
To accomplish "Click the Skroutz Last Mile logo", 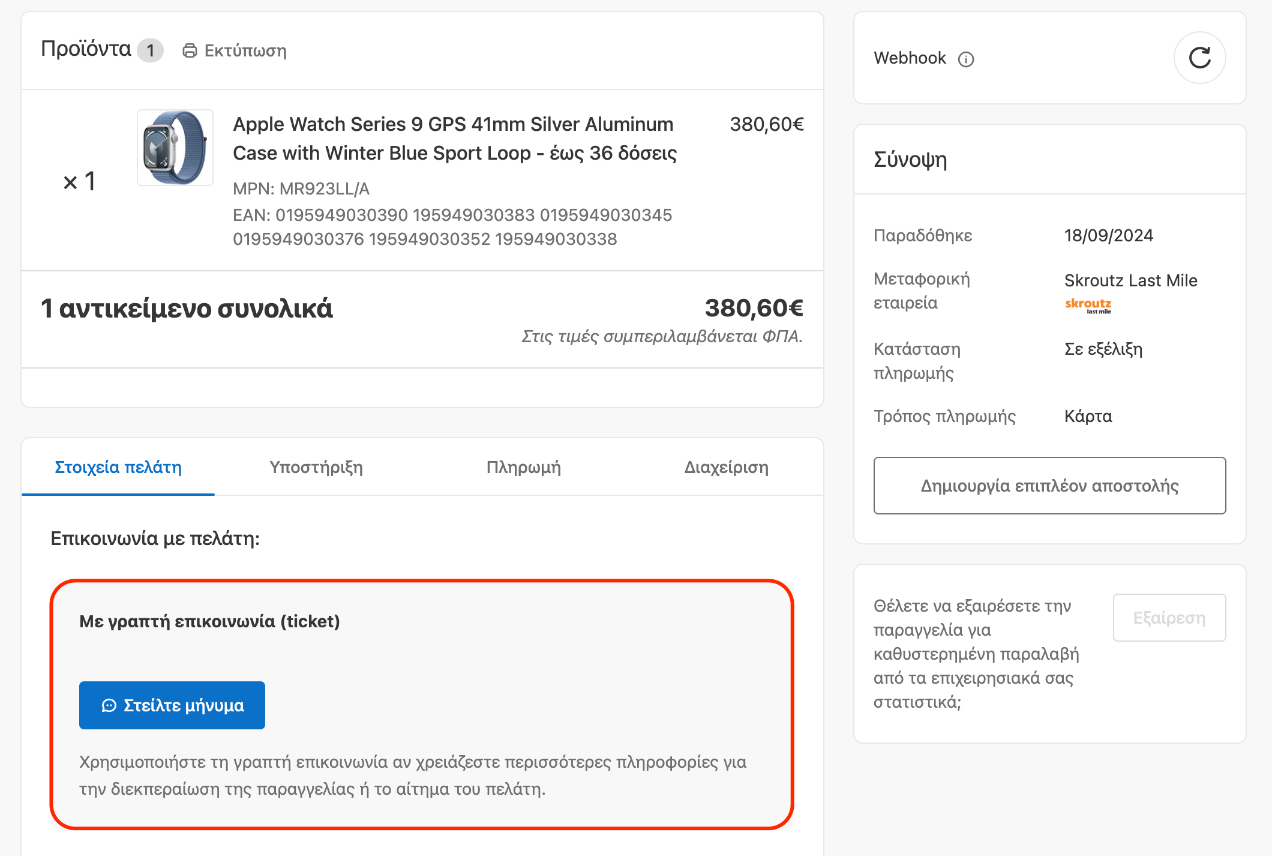I will pyautogui.click(x=1088, y=305).
